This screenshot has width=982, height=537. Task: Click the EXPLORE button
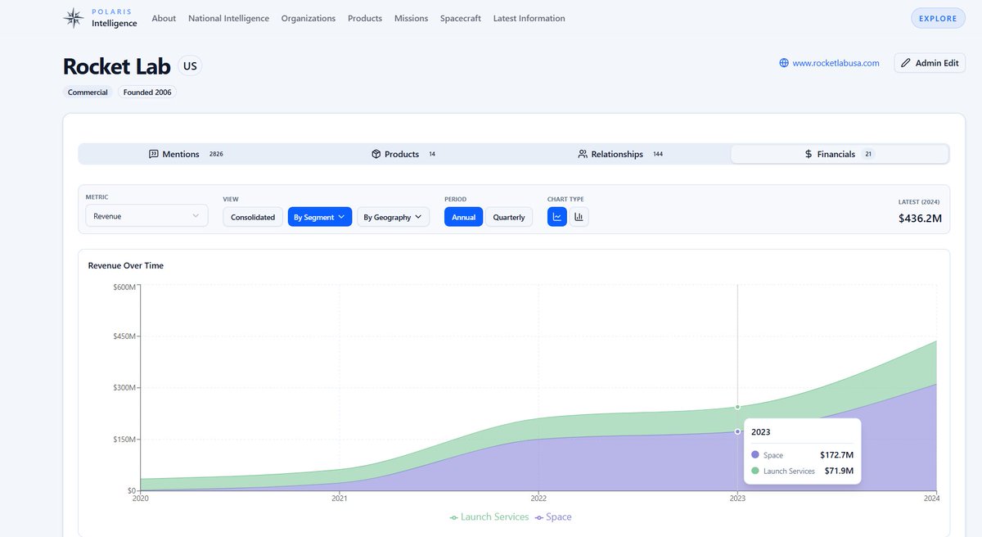938,18
